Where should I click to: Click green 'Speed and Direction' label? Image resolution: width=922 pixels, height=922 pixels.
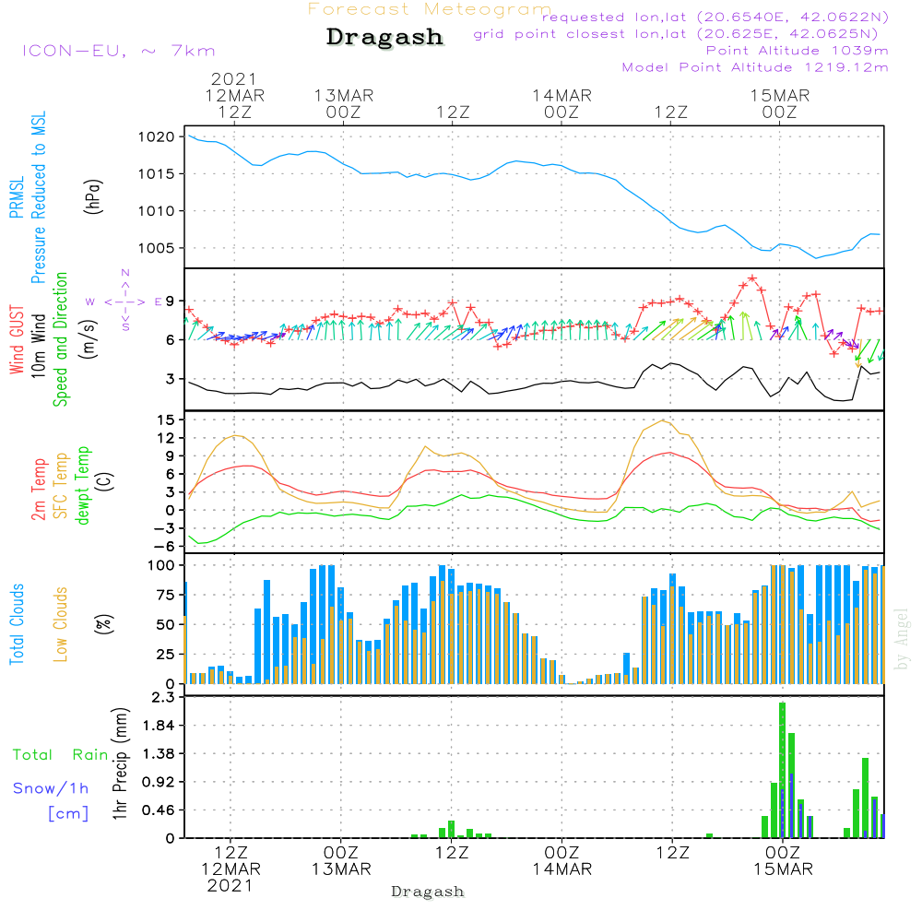tap(60, 339)
